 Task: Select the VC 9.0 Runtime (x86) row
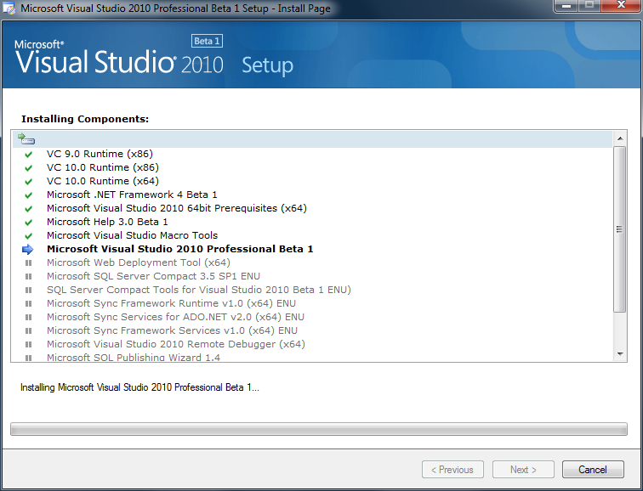coord(100,154)
